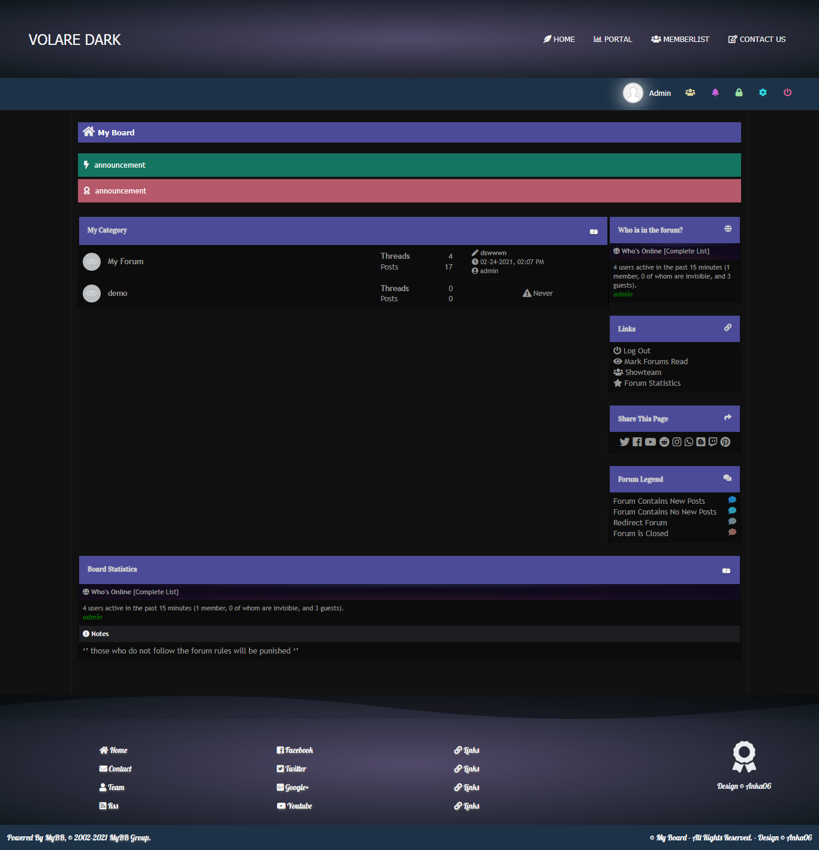This screenshot has width=819, height=850.
Task: Open Forum Statistics link in sidebar
Action: point(652,383)
